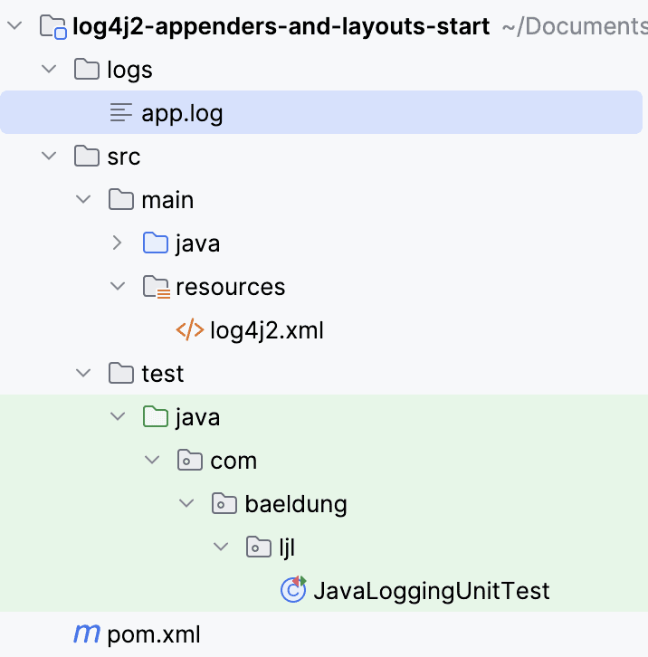Click the project module folder icon
This screenshot has width=648, height=657.
(52, 27)
